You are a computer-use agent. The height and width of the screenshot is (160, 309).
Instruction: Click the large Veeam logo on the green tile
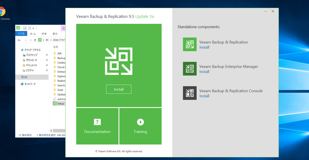tap(119, 61)
